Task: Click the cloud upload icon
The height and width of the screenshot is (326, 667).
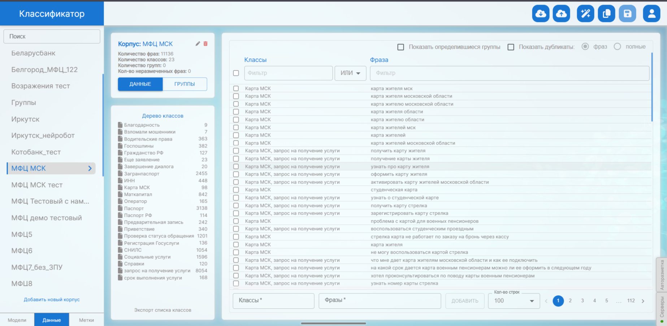Action: tap(561, 14)
